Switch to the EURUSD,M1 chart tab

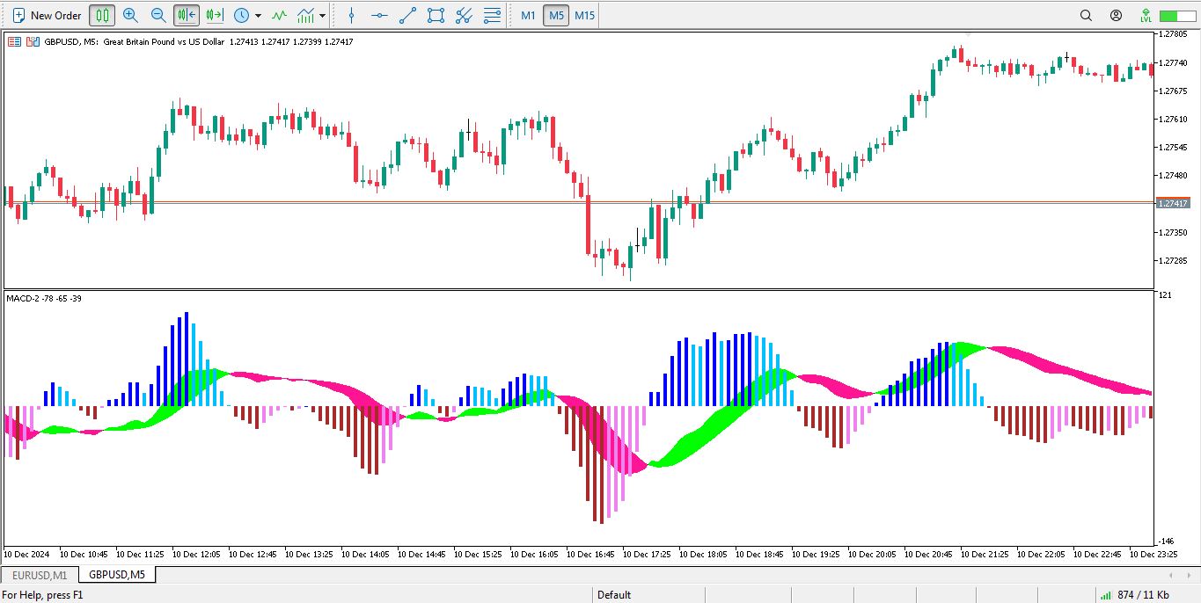click(x=40, y=575)
